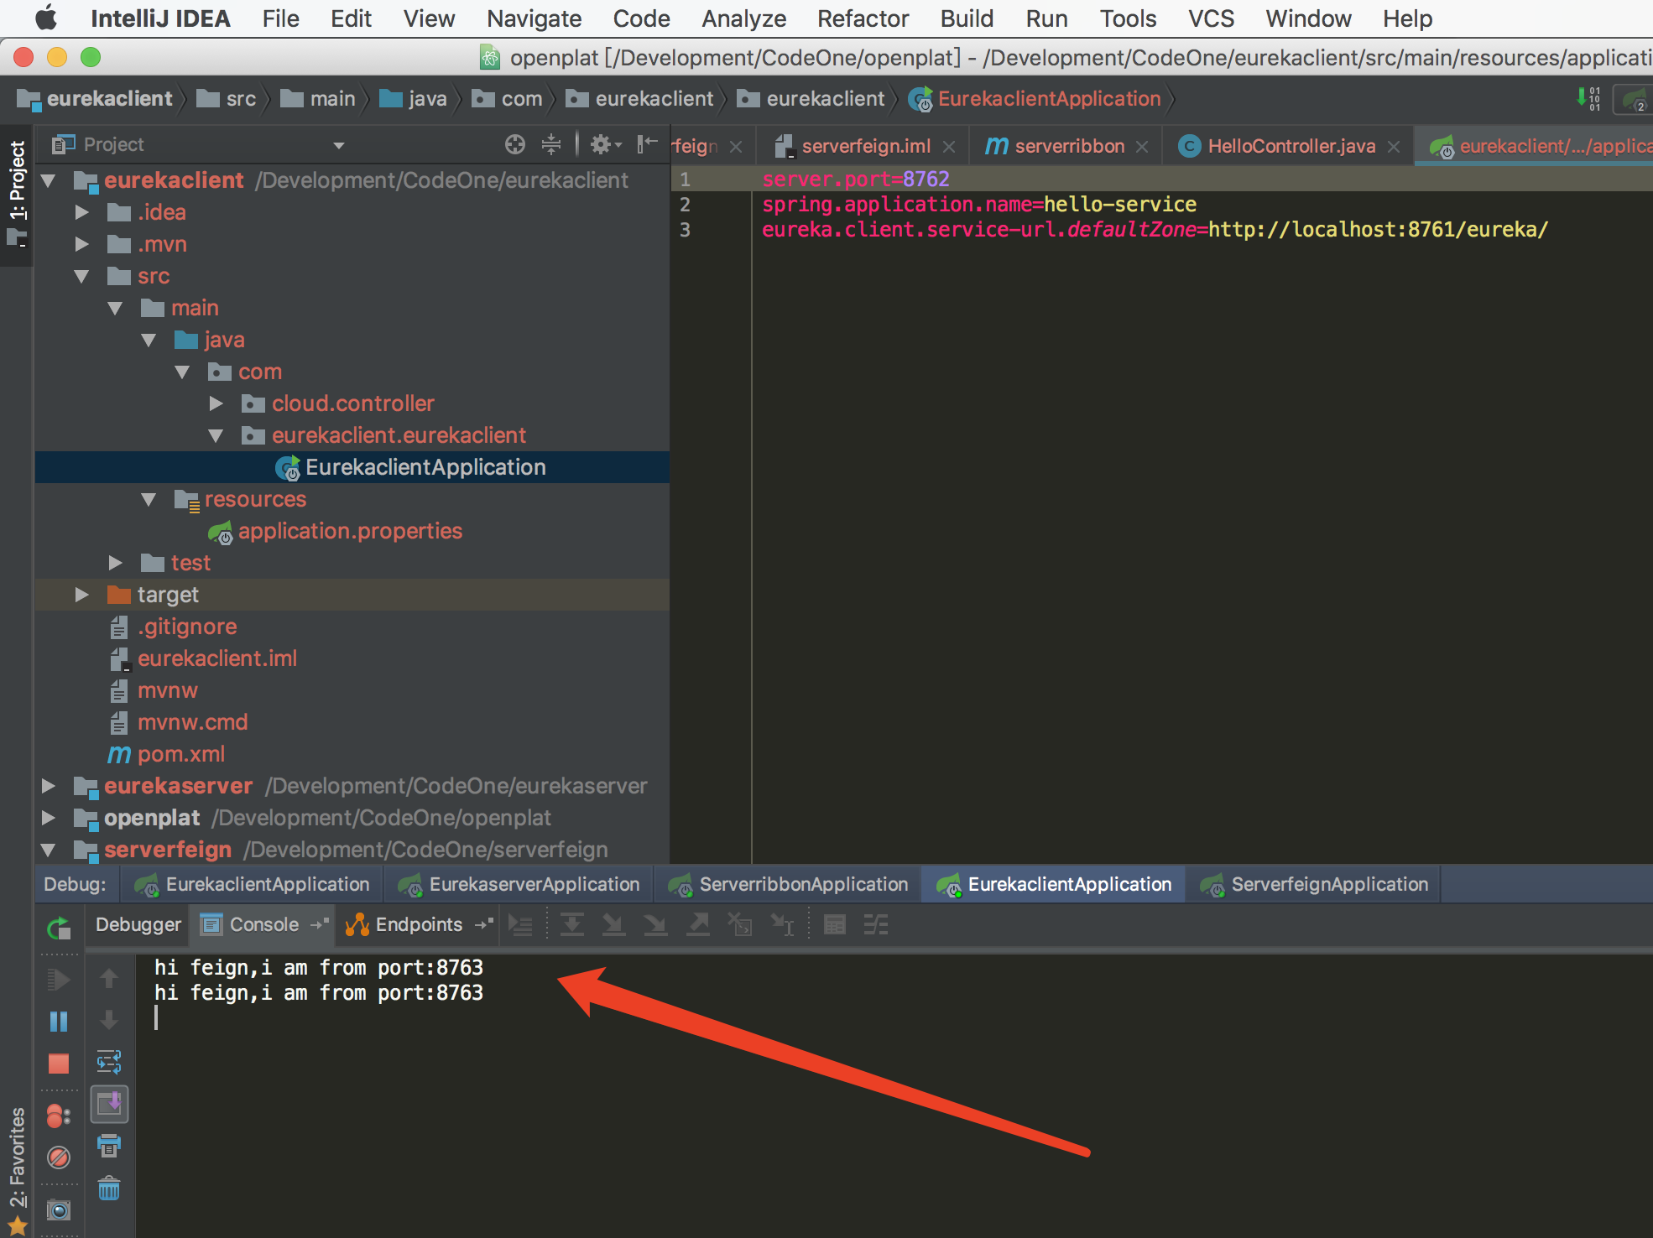Expand the .mvn folder
1653x1238 pixels.
[x=81, y=244]
